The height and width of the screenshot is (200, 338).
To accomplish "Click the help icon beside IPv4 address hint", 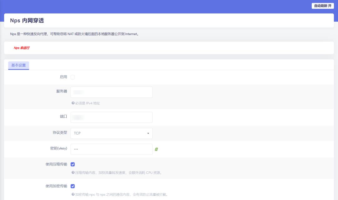I will point(73,103).
